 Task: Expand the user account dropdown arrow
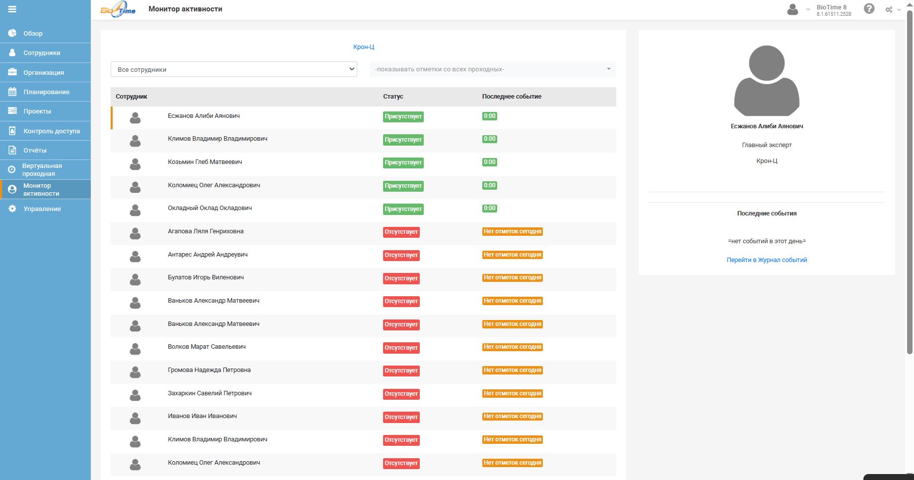click(x=808, y=9)
